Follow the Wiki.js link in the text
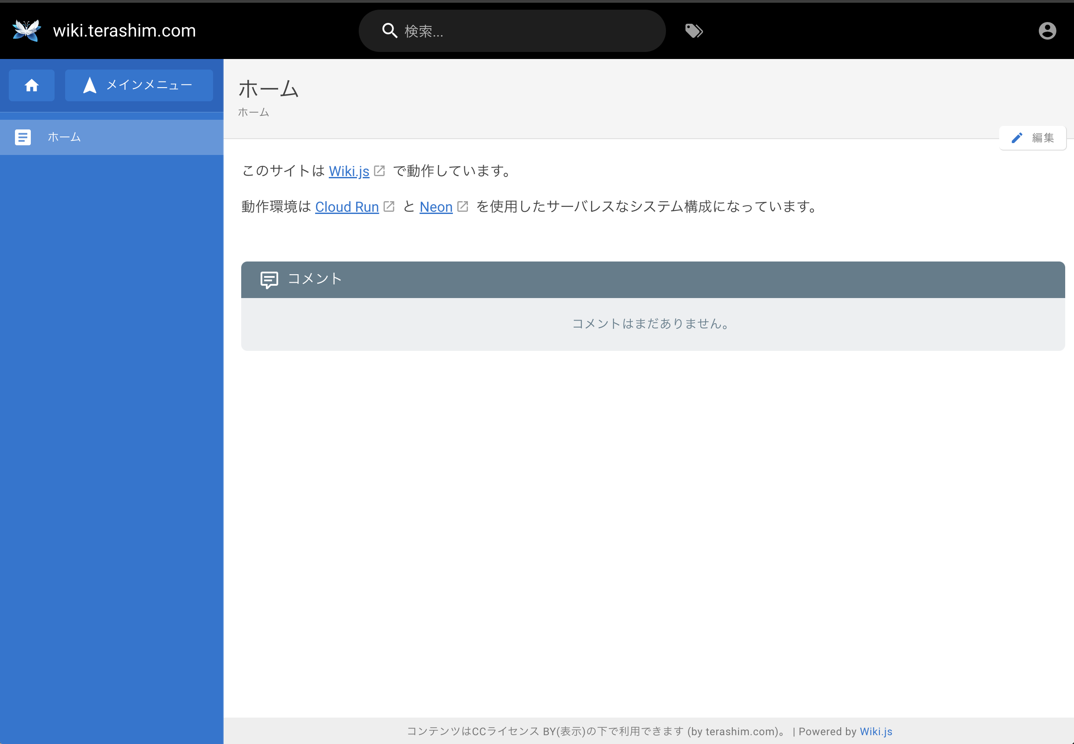Viewport: 1074px width, 744px height. click(x=349, y=171)
